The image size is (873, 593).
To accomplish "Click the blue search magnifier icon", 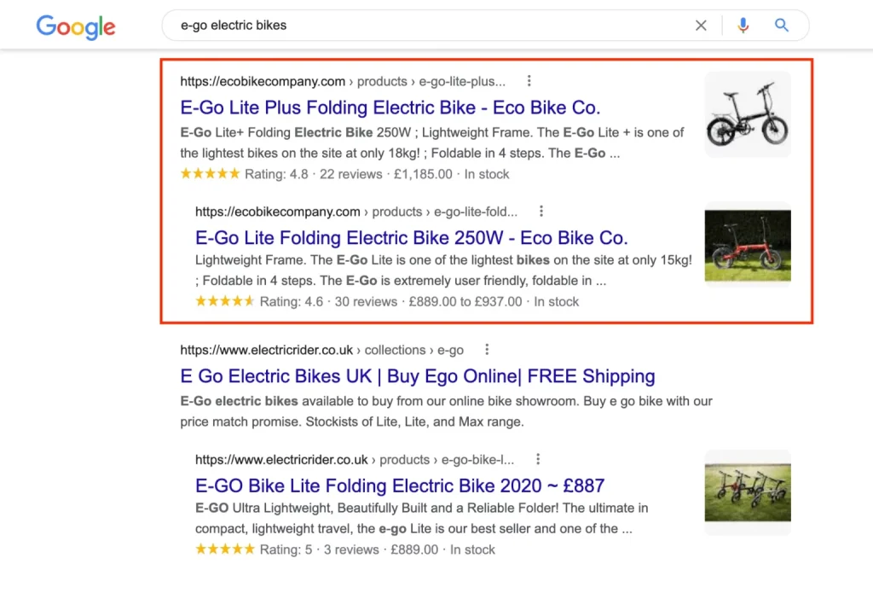I will [x=781, y=25].
